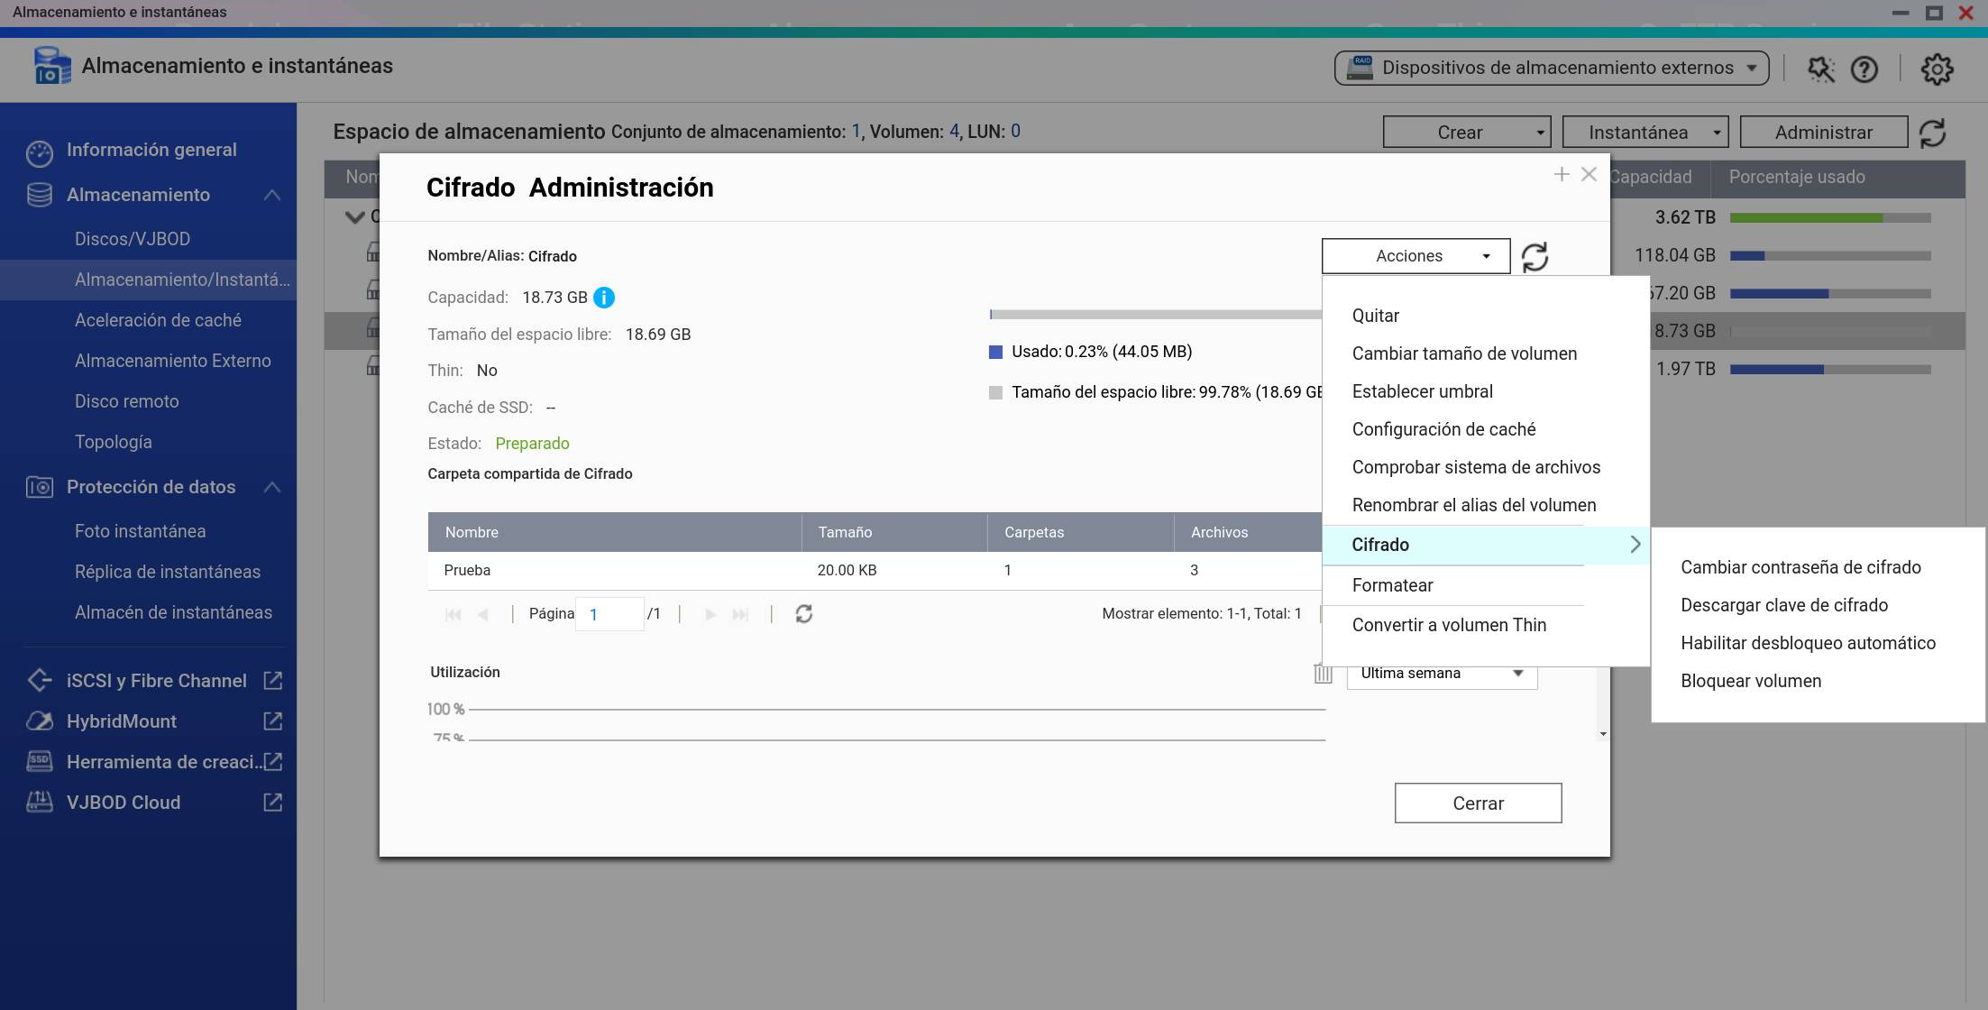Expand the Dispositivos de almacenamiento externos dropdown

pyautogui.click(x=1551, y=69)
